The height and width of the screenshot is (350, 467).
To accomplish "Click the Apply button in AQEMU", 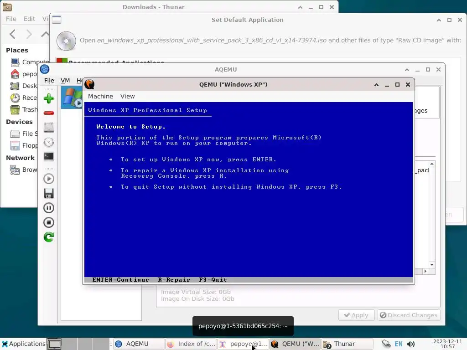I will [x=356, y=315].
